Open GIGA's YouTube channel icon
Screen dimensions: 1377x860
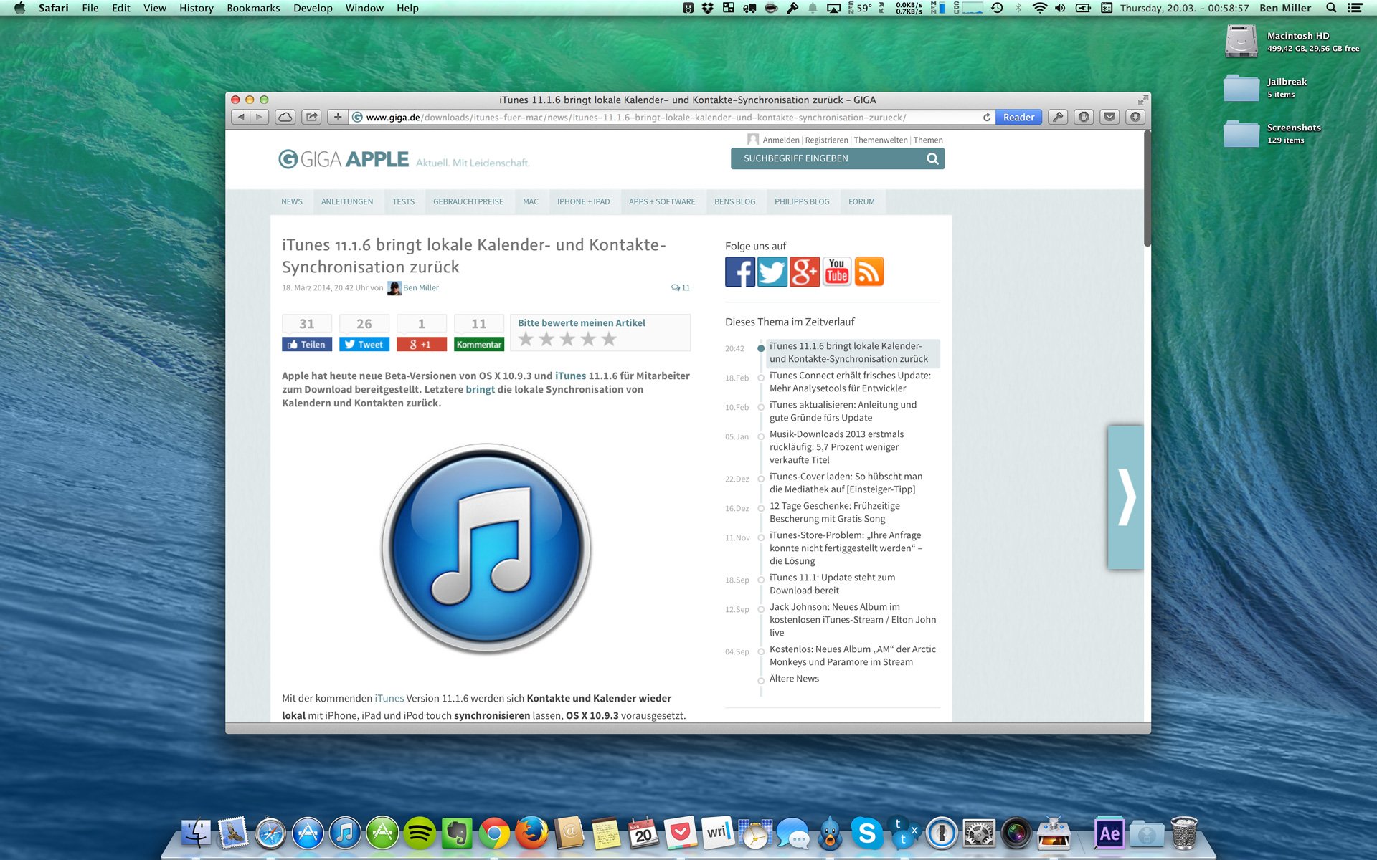837,272
